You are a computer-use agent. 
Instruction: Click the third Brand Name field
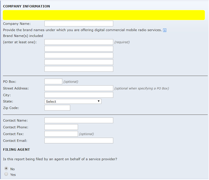pos(79,55)
